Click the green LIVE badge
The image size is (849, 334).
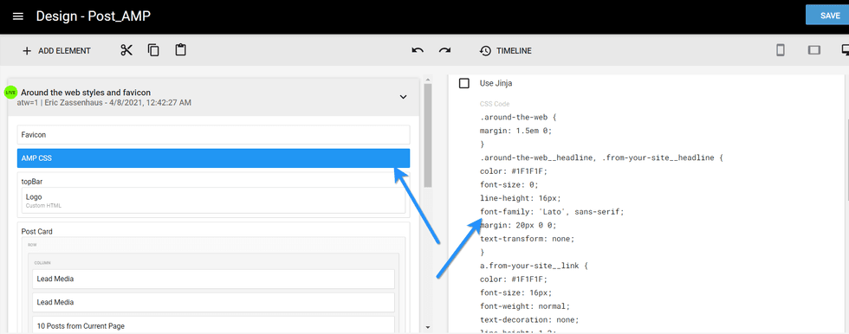coord(10,92)
